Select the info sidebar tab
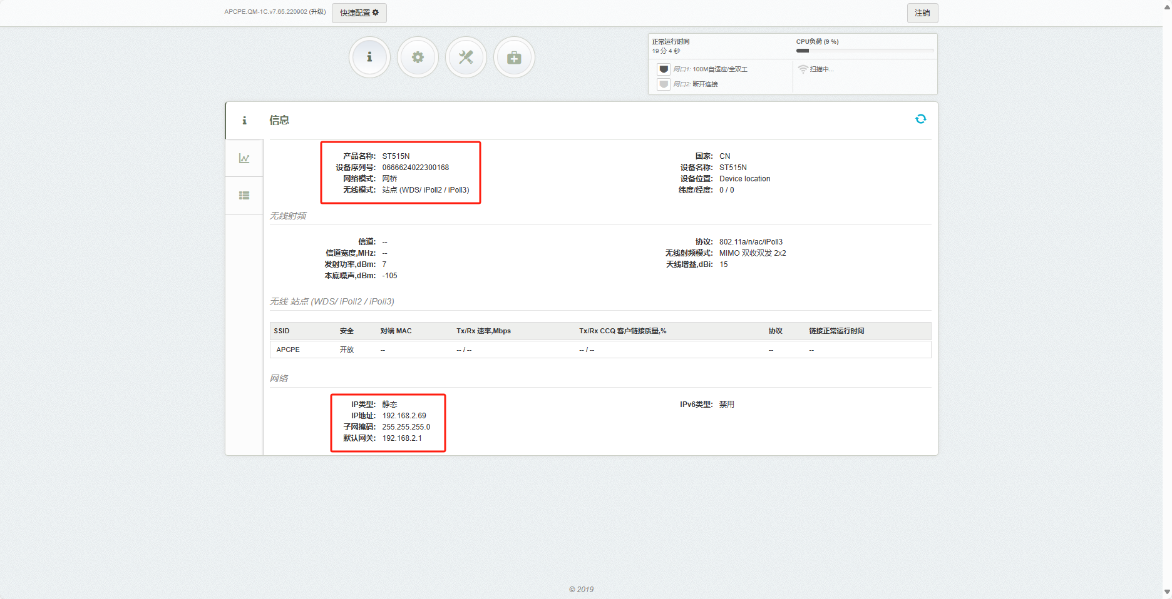This screenshot has height=599, width=1172. point(244,121)
